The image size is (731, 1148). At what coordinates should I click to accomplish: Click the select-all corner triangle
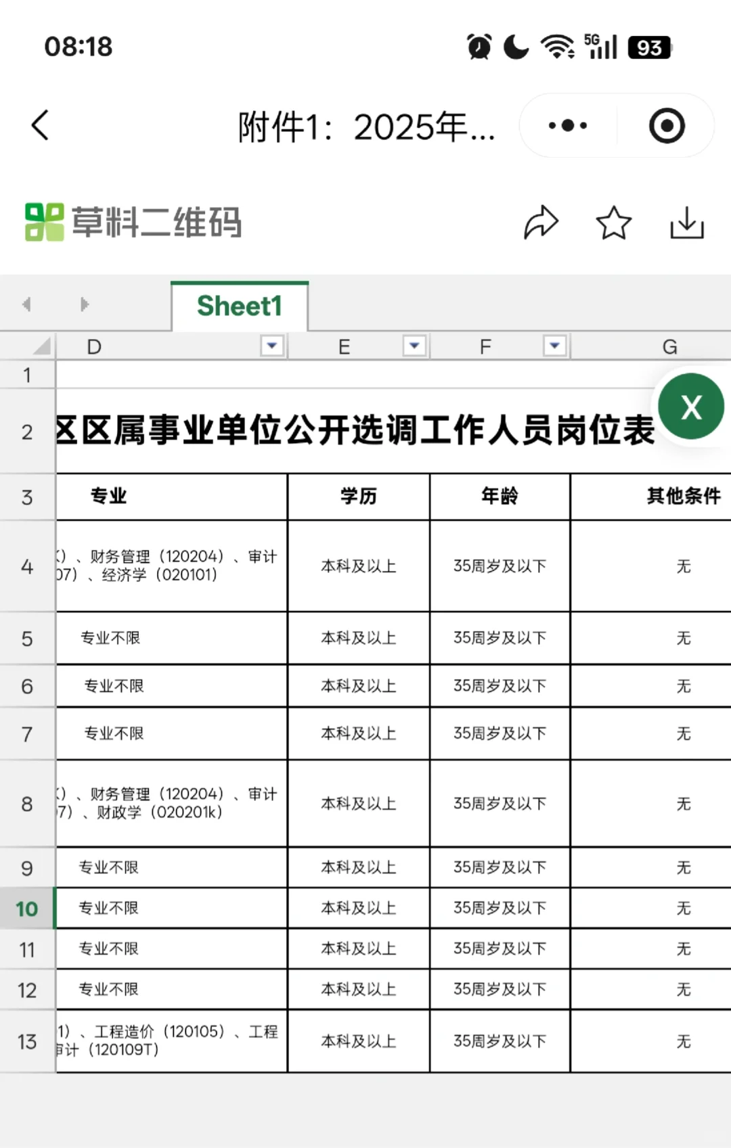(41, 346)
